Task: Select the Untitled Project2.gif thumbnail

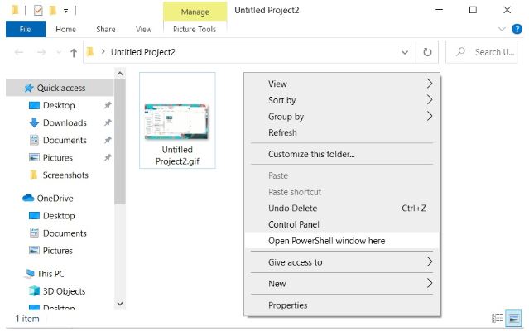Action: (x=177, y=121)
